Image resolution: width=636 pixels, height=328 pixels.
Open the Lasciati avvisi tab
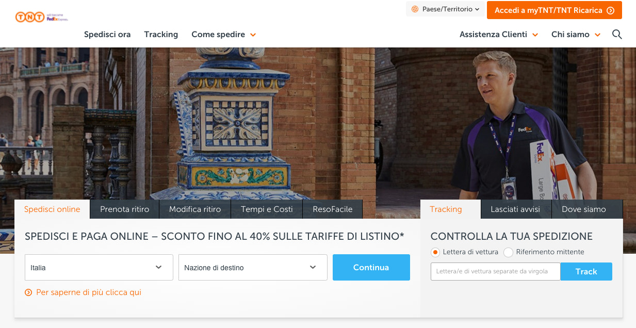(515, 209)
